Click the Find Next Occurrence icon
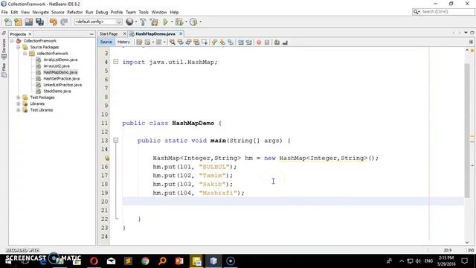Image resolution: width=476 pixels, height=268 pixels. pyautogui.click(x=188, y=42)
